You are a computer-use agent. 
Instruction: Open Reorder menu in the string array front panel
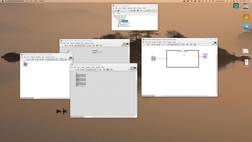[112, 70]
